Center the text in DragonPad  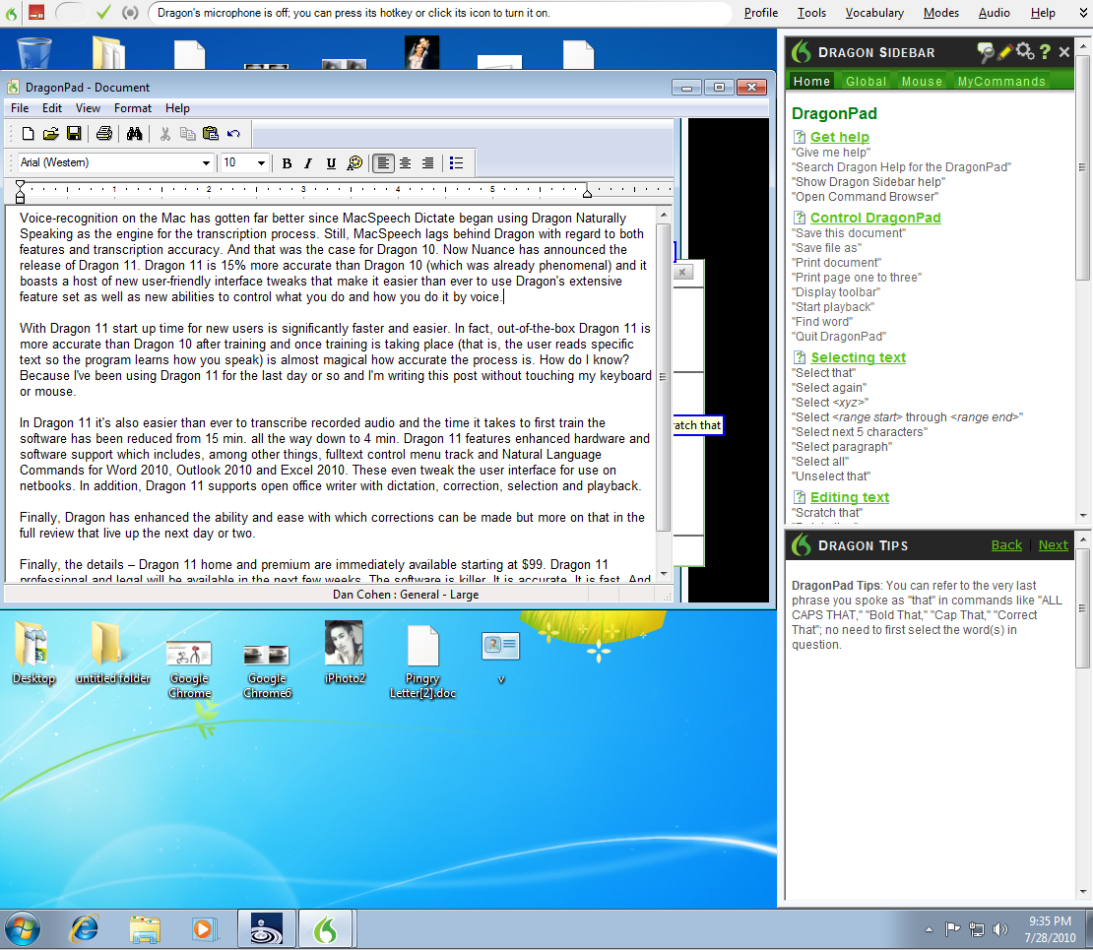(405, 163)
